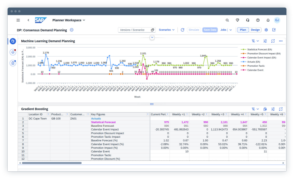Open Gradient Boosting table settings icon
Viewport: 294px width, 179px height.
(x=273, y=109)
